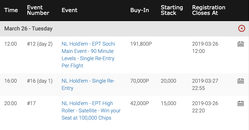Add EPT Sochi Main Event to calendar
This screenshot has height=130, width=249.
(241, 44)
